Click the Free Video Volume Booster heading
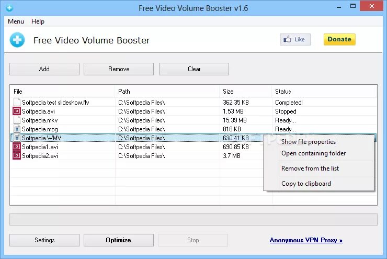The width and height of the screenshot is (387, 259). [x=92, y=40]
